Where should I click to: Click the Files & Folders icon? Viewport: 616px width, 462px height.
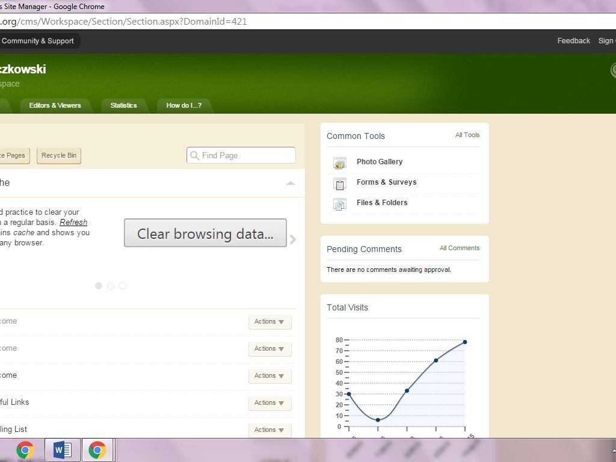point(340,204)
